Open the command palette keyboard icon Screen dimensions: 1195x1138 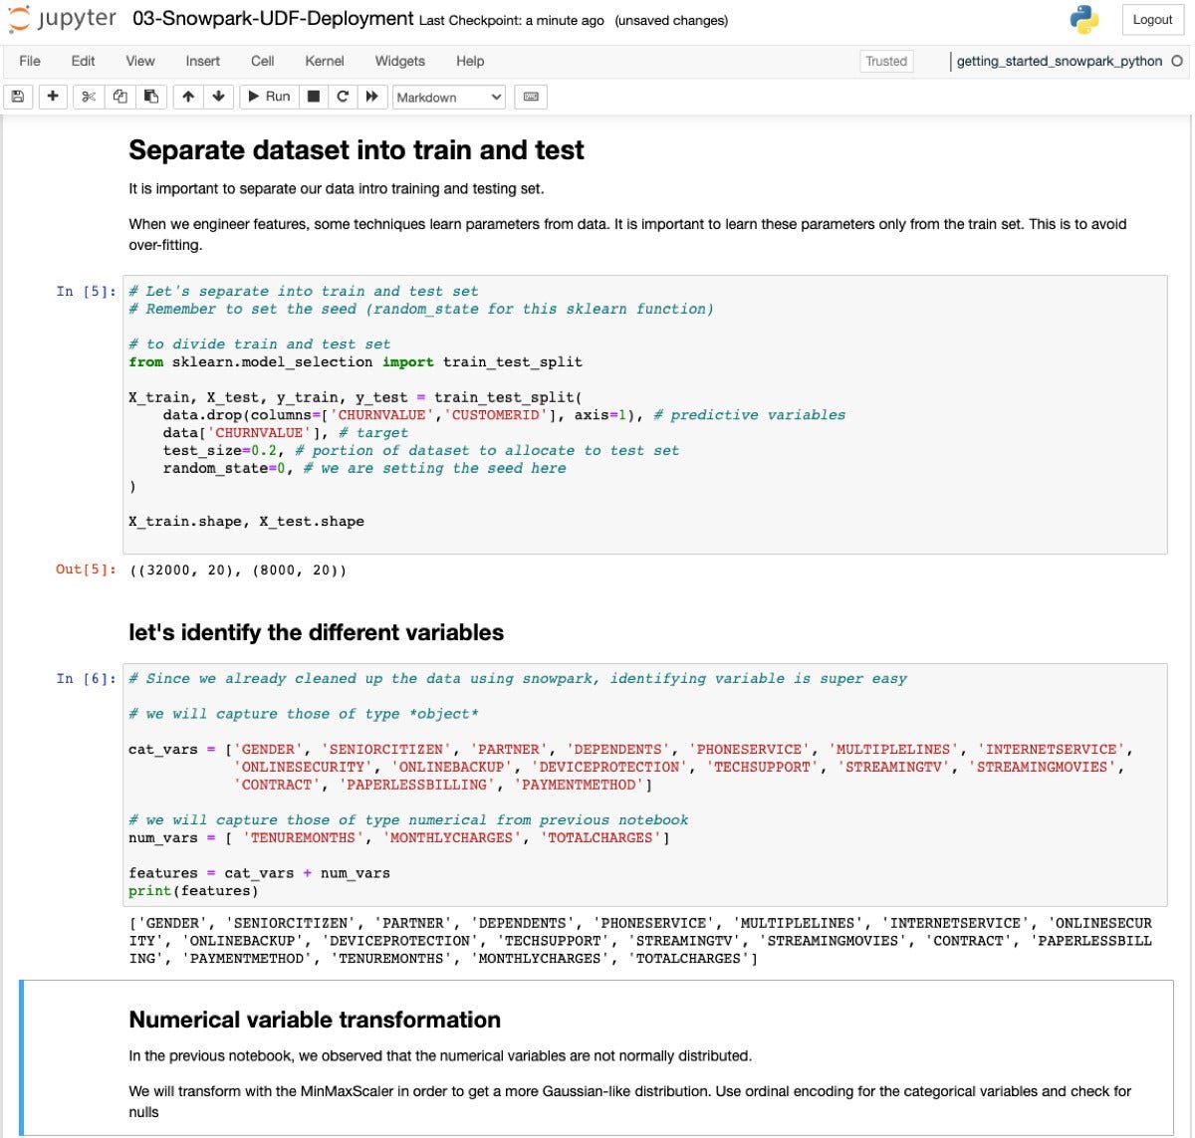531,97
